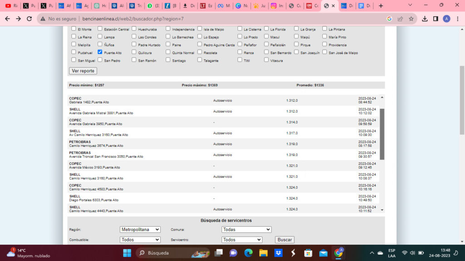Uncheck Puente Alto checkbox
The image size is (465, 261).
tap(100, 52)
